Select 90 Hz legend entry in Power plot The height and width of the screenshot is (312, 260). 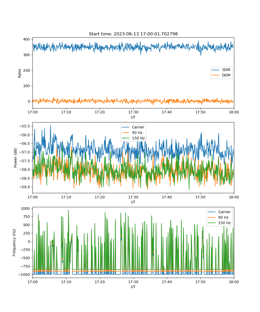coord(132,133)
